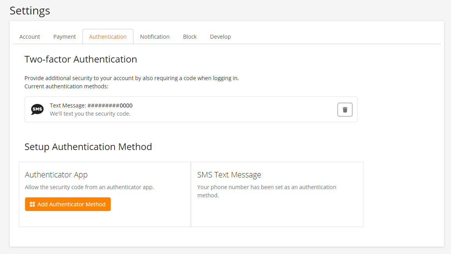
Task: Click "We'll text you the security code" text
Action: coord(90,114)
